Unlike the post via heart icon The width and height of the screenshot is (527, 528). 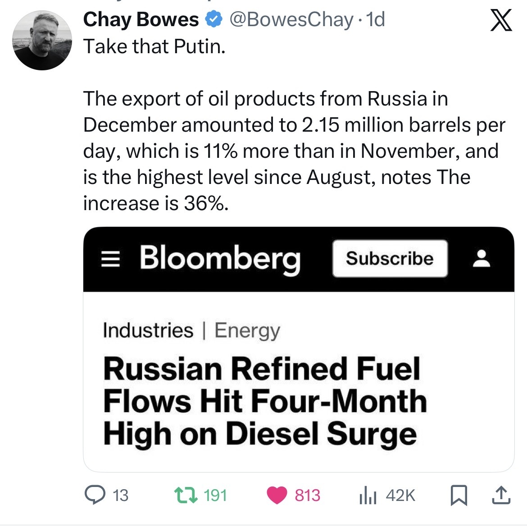click(277, 495)
